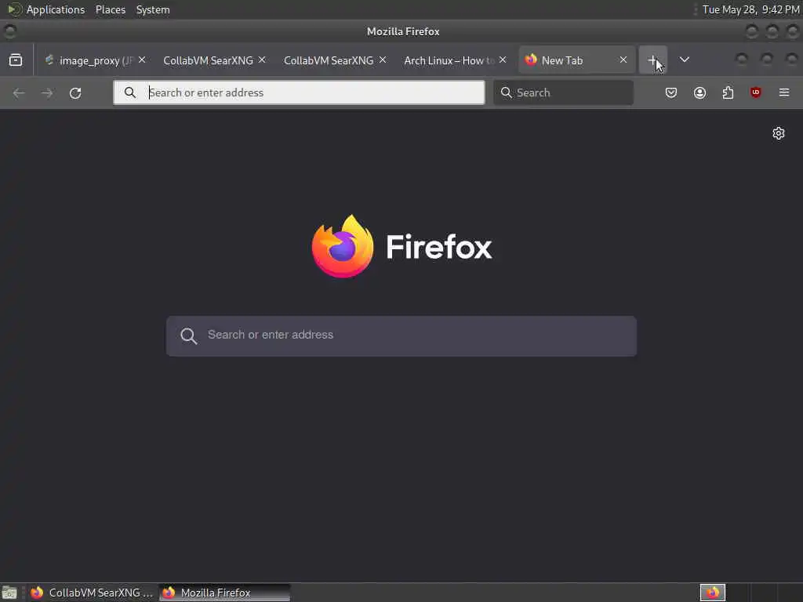Image resolution: width=803 pixels, height=602 pixels.
Task: Open the Applications menu
Action: (56, 9)
